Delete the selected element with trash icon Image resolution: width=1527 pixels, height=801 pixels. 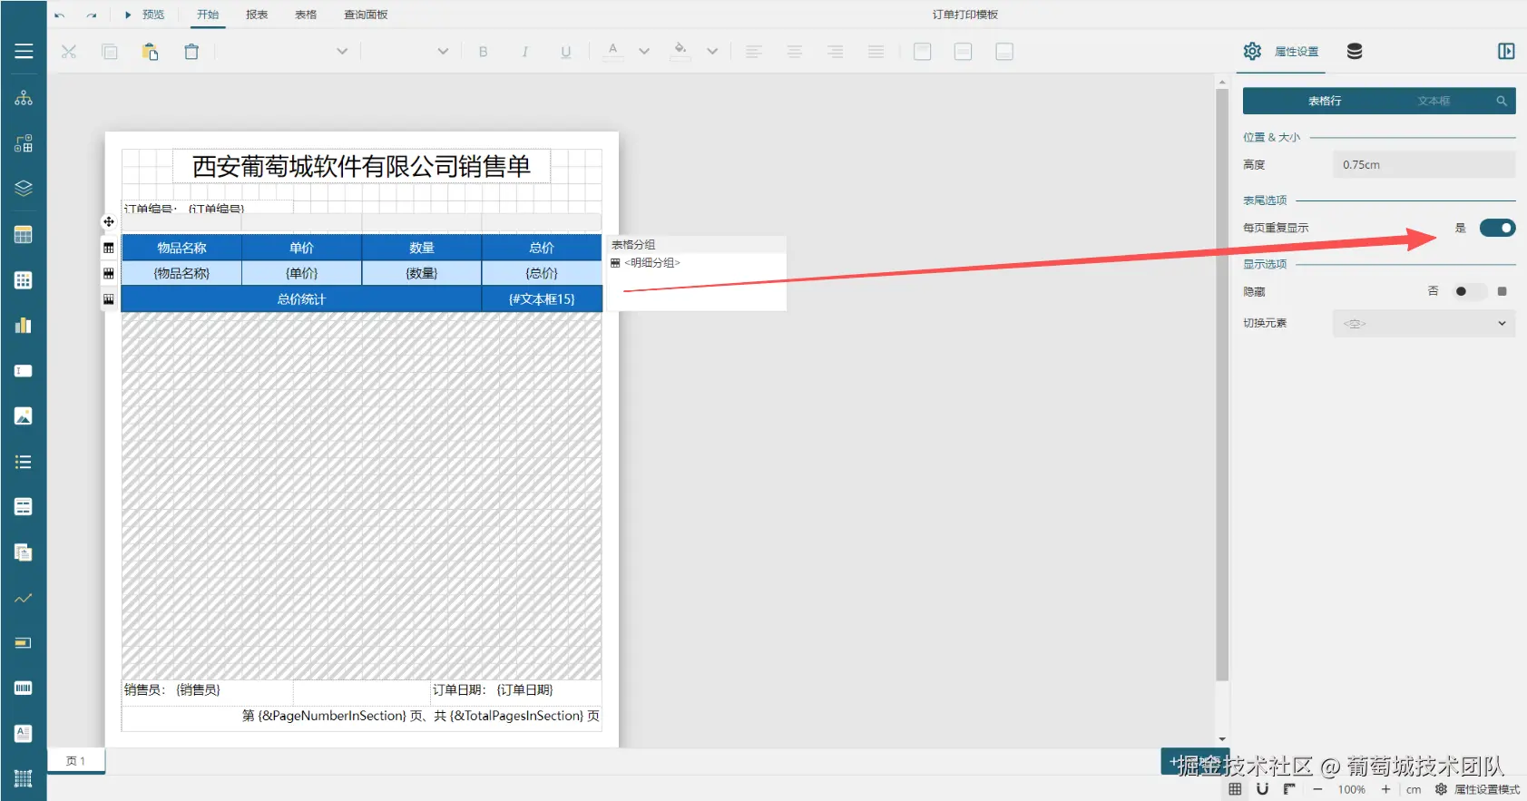[x=191, y=52]
